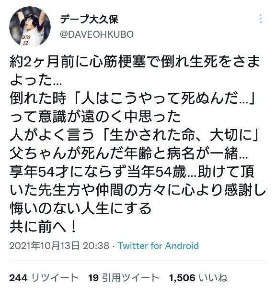Screen dimensions: 276x294
Task: Click tweet line 共に前へ！
Action: tap(43, 227)
